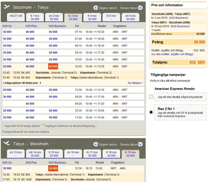Choose 30 000 SAS Go fare for 07:10 departure
Viewport: 208px width, 182px height.
click(7, 32)
